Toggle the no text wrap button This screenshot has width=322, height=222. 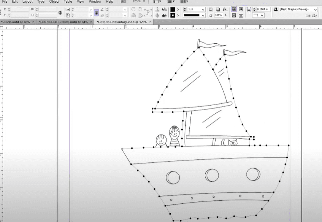[234, 9]
